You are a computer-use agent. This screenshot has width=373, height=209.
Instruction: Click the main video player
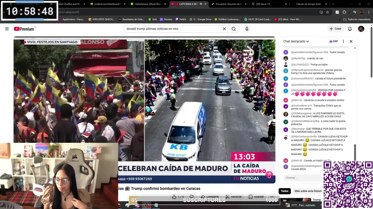[144, 110]
